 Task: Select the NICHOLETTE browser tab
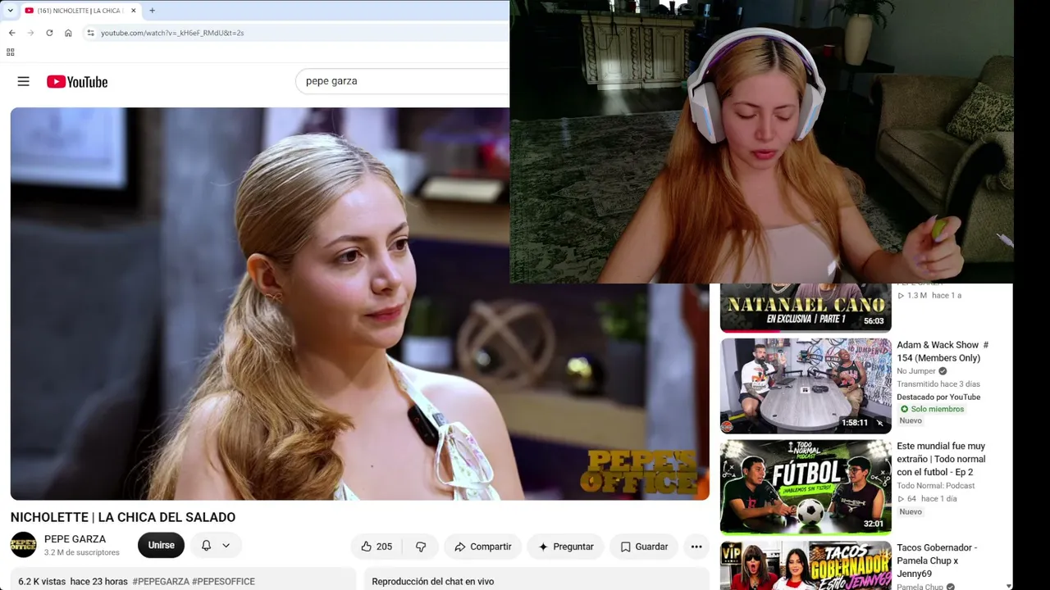[x=80, y=11]
